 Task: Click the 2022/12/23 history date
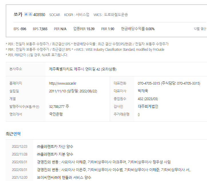[19, 147]
